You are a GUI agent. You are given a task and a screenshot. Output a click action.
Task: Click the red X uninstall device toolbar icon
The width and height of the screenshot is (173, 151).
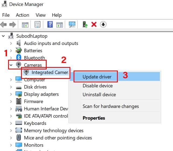pos(94,24)
